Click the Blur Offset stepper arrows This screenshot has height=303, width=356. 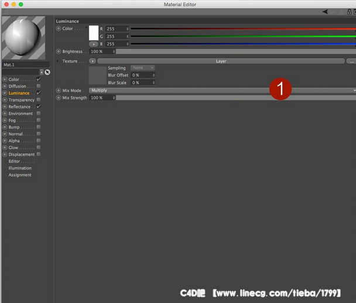tap(154, 75)
